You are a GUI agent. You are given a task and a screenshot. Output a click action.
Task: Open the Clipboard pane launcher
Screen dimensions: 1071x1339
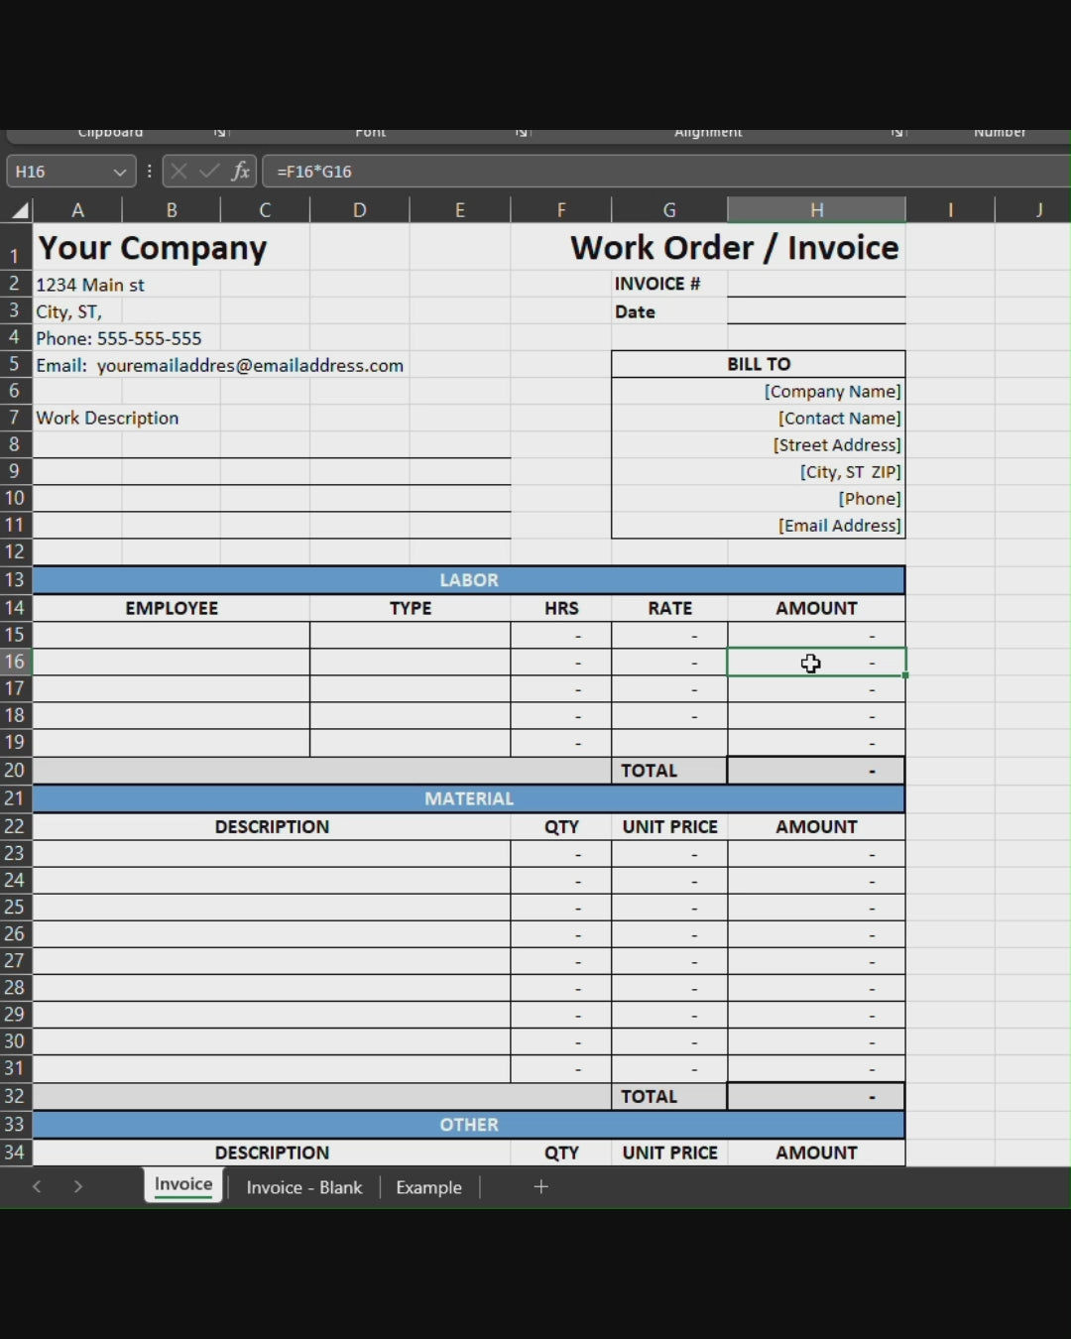(x=220, y=133)
